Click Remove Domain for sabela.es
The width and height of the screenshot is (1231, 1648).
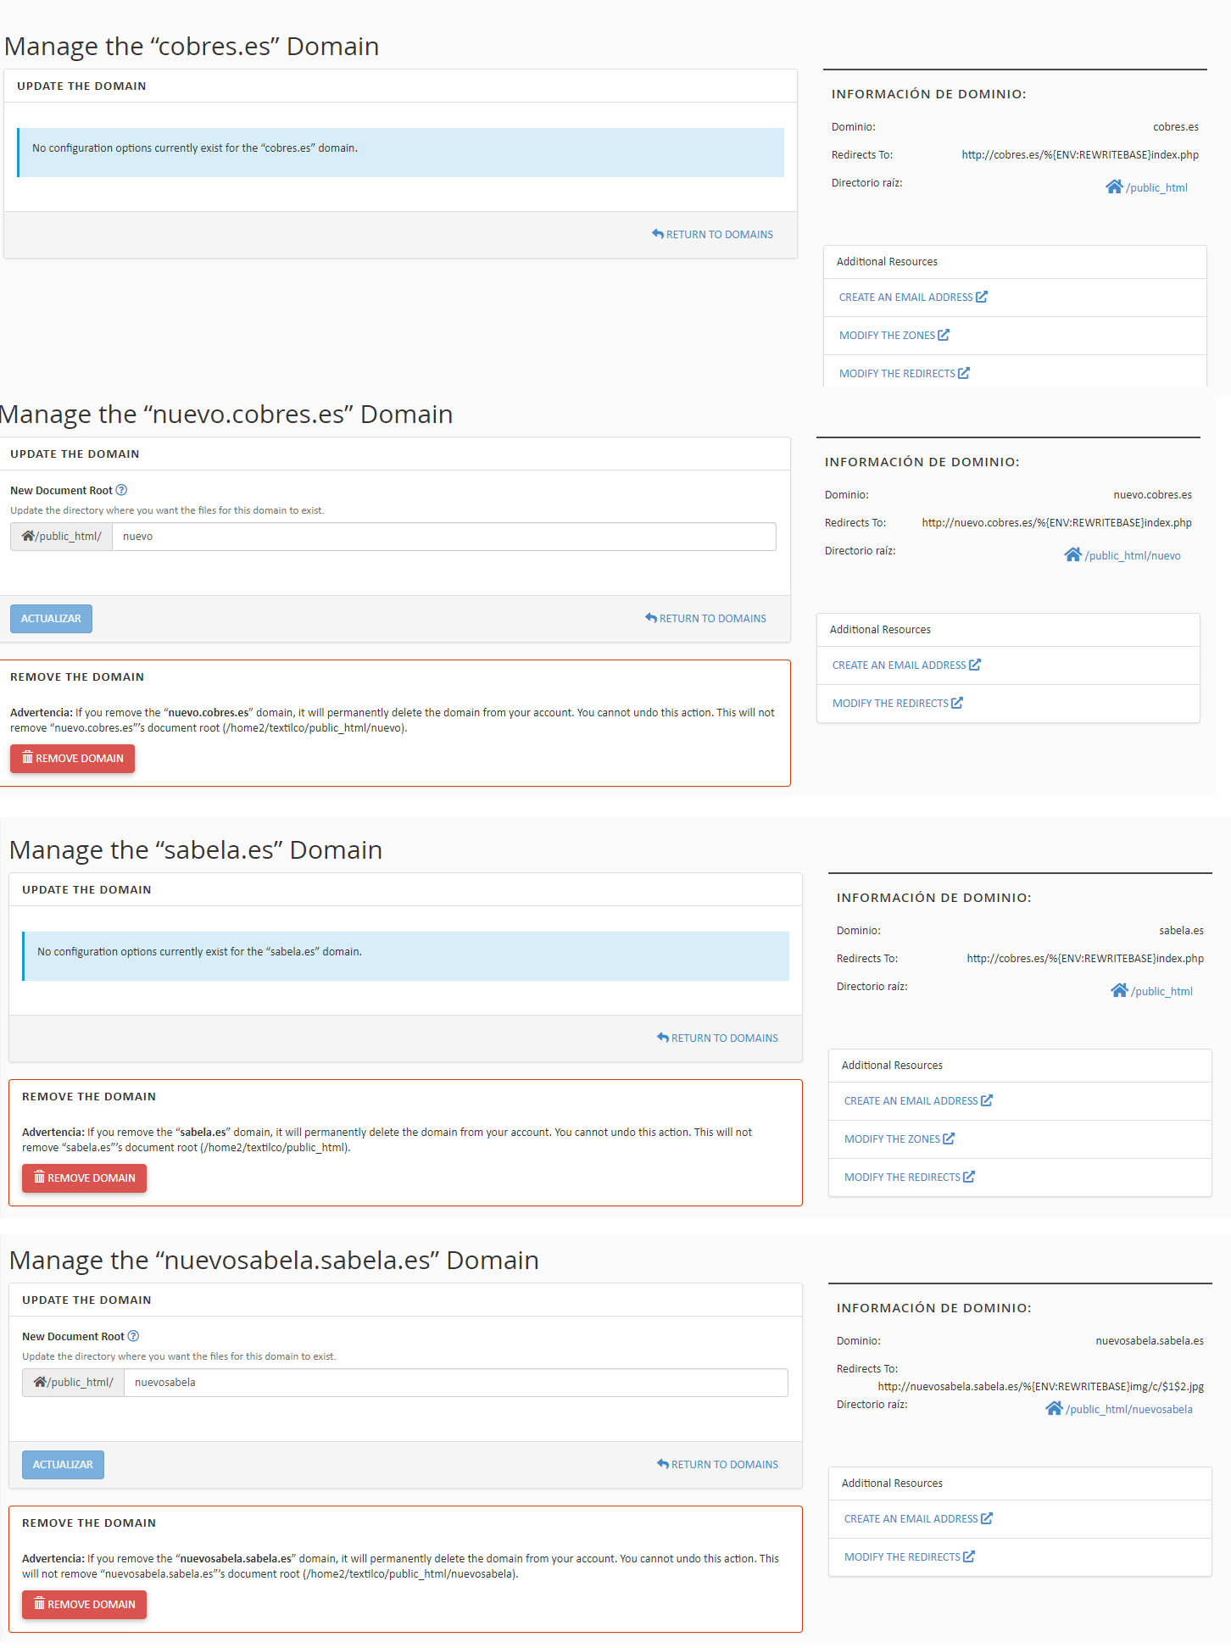pyautogui.click(x=84, y=1178)
